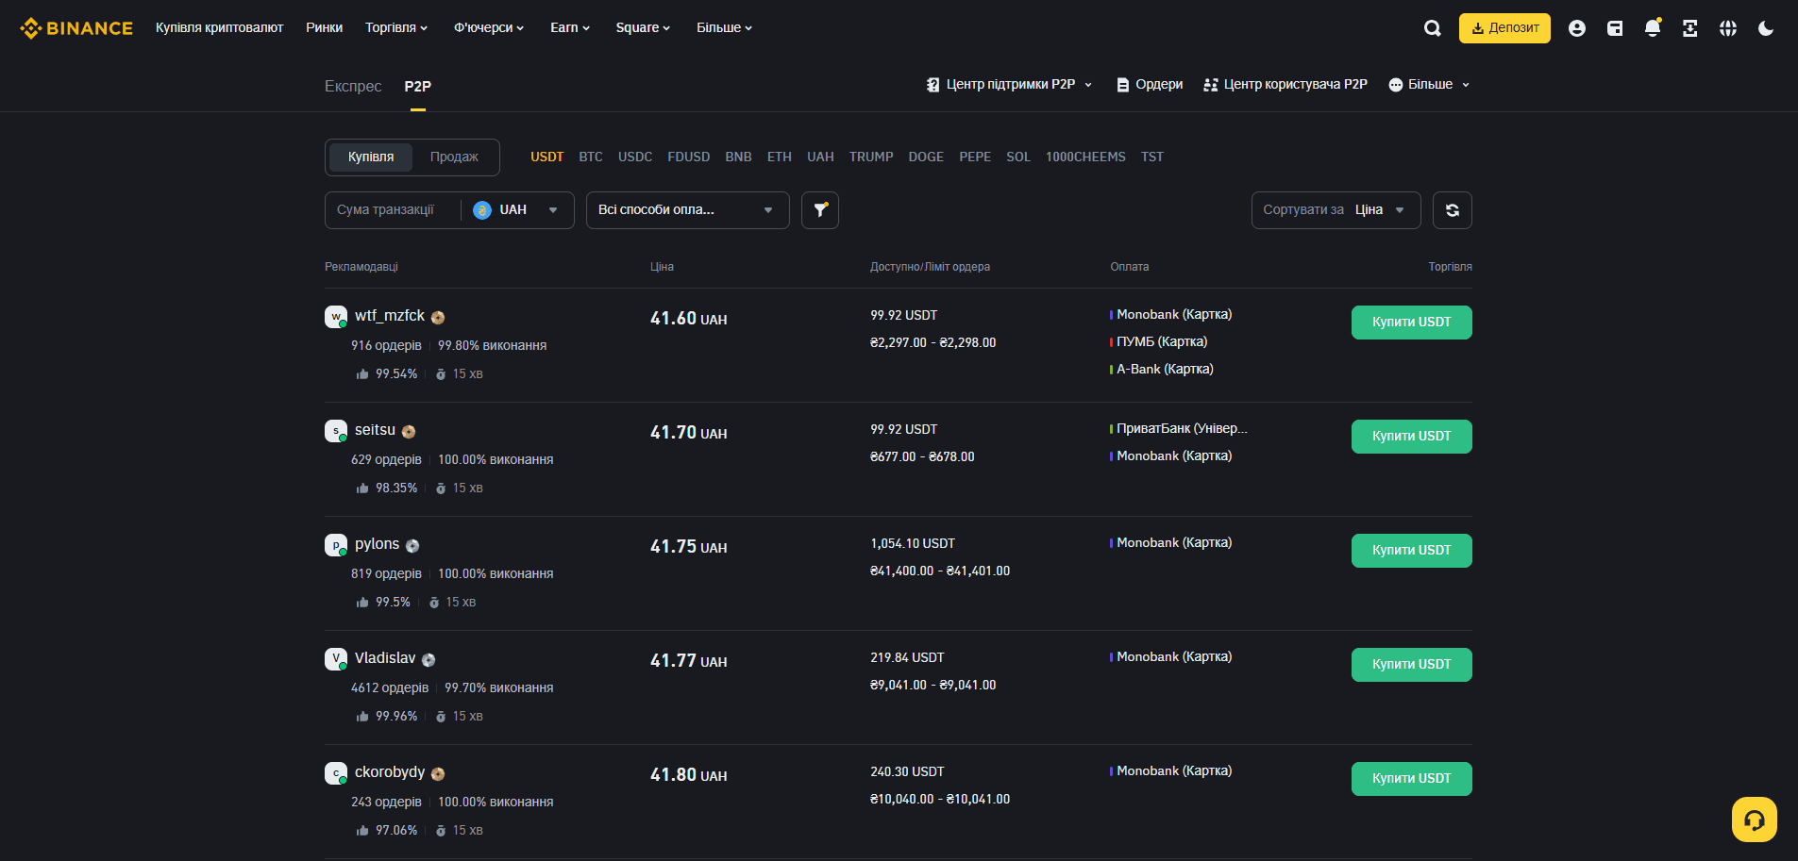Screen dimensions: 1798x861
Task: Open wtf_mzfck advertiser name
Action: tap(390, 316)
